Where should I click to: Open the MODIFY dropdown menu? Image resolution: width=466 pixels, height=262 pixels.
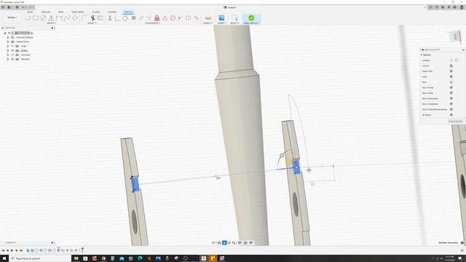tap(92, 23)
